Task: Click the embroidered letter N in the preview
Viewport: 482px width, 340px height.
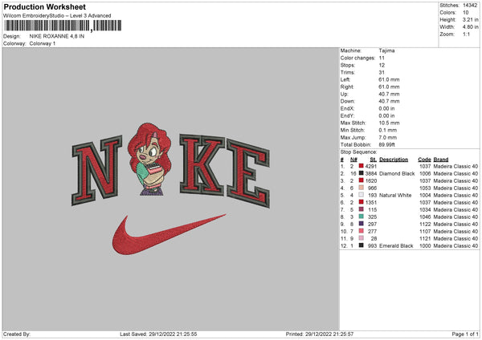Action: coord(97,170)
